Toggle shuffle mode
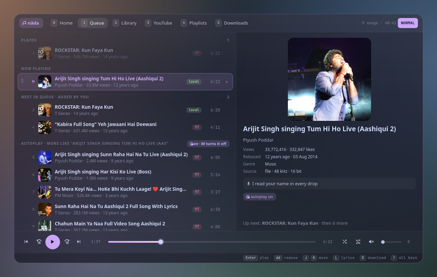 click(x=344, y=242)
